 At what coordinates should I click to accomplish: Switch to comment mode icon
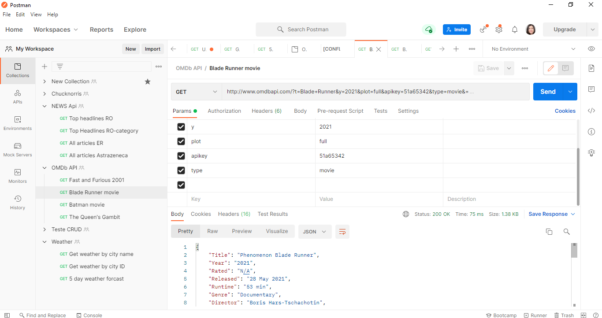pyautogui.click(x=565, y=68)
